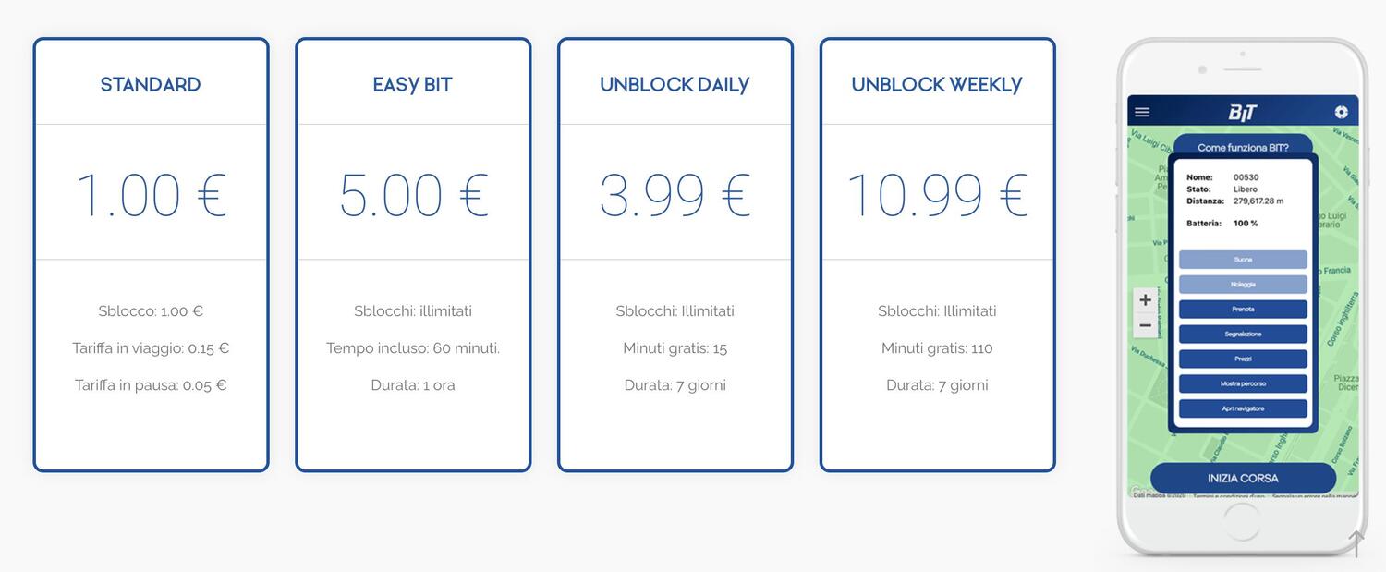Click the BIT logo in the app header

[1242, 113]
